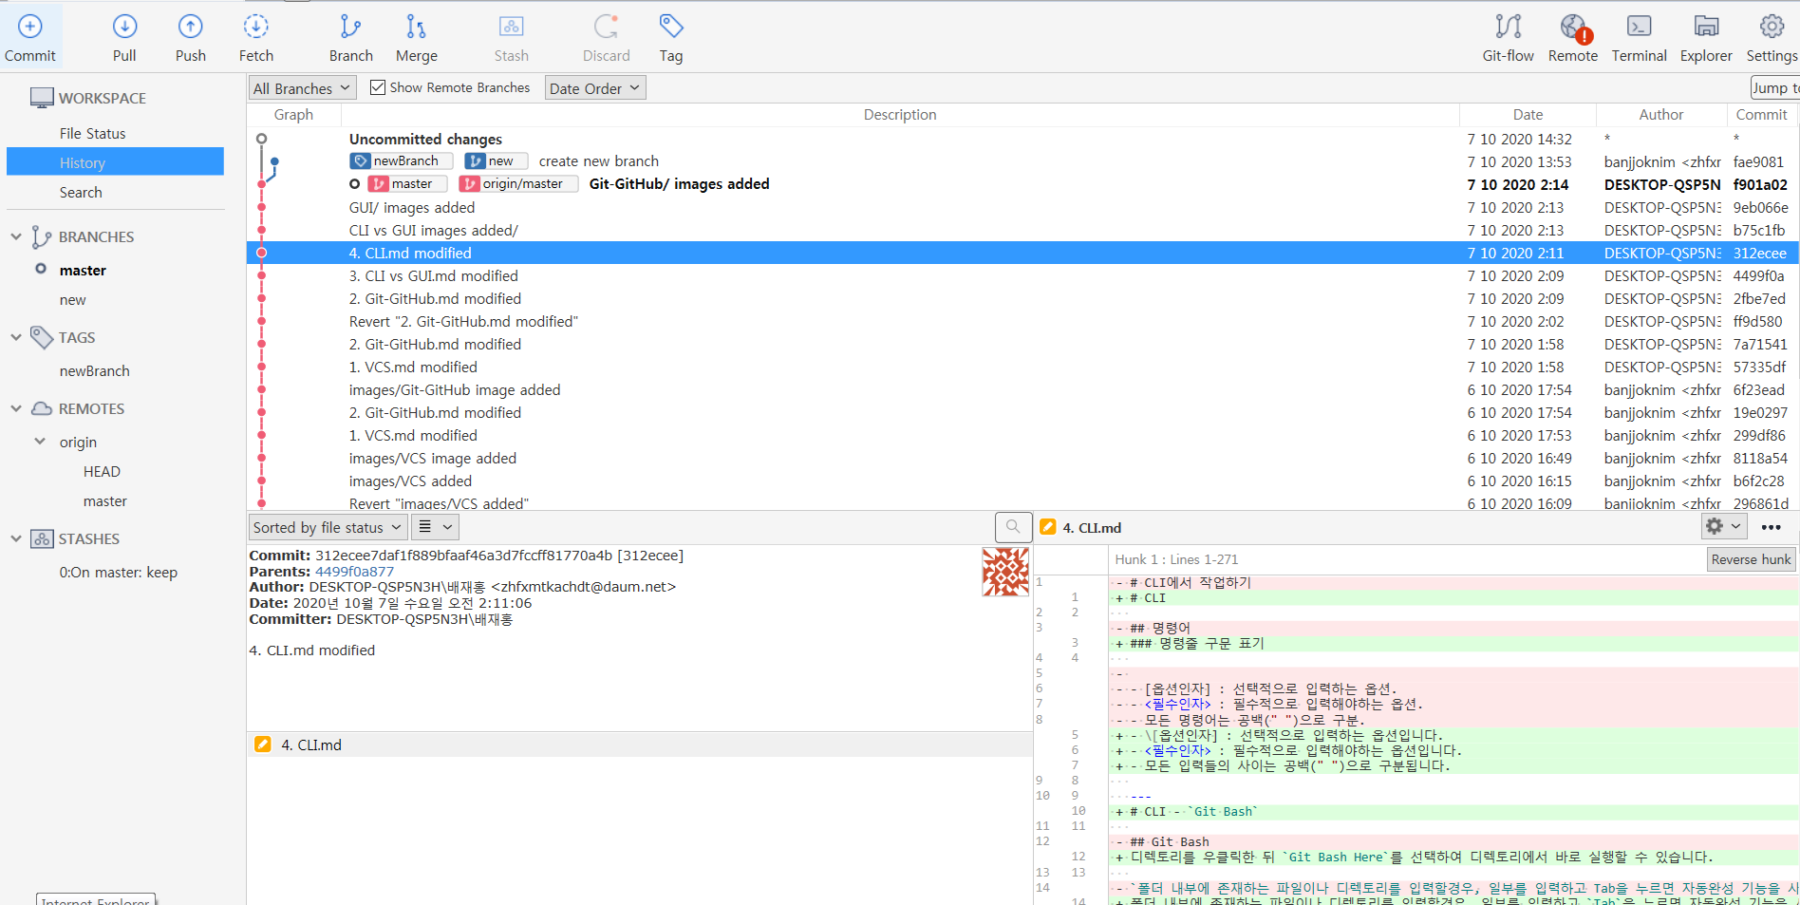The width and height of the screenshot is (1800, 905).
Task: Select the Merge toolbar icon
Action: [416, 36]
